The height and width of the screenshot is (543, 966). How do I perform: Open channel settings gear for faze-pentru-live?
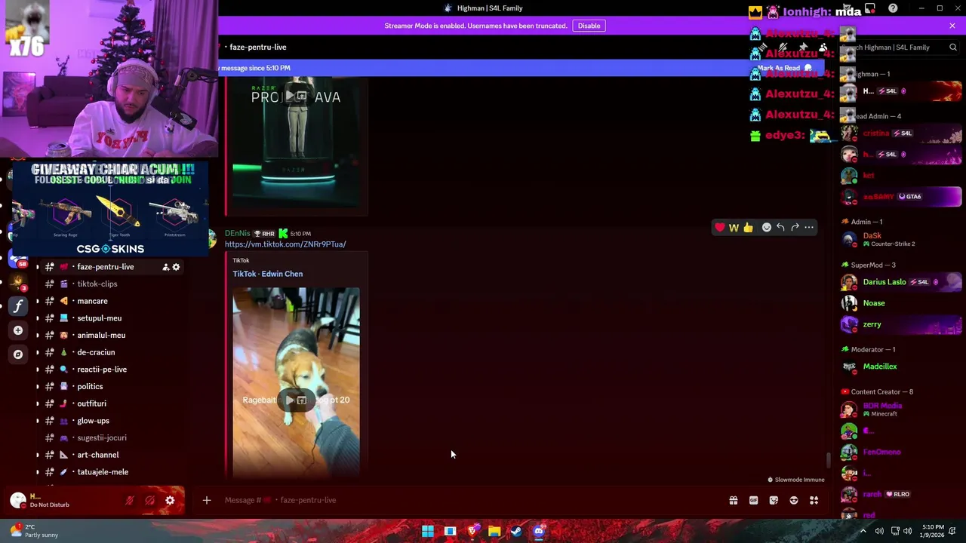[176, 267]
